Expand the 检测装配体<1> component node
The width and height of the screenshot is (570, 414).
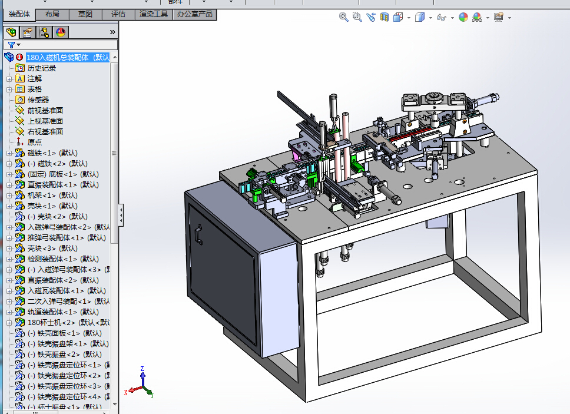pyautogui.click(x=9, y=259)
